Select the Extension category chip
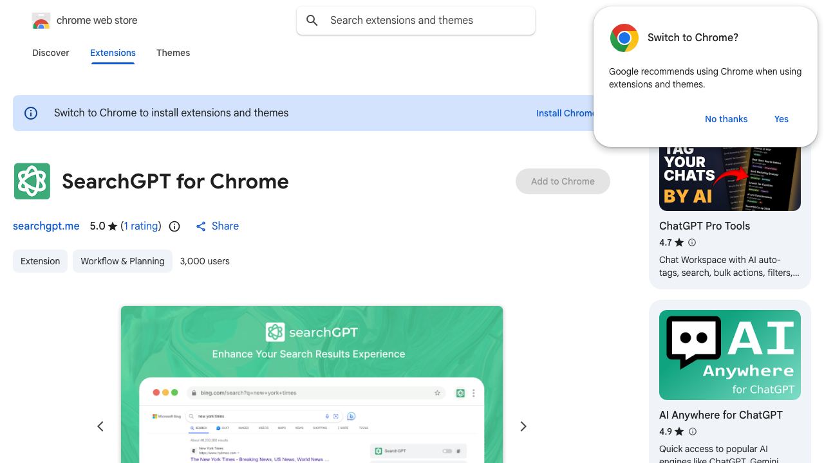Screen dimensions: 824x463 click(x=40, y=261)
